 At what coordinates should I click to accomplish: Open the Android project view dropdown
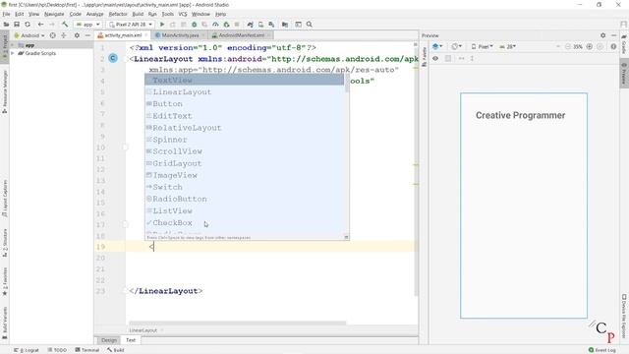click(29, 35)
